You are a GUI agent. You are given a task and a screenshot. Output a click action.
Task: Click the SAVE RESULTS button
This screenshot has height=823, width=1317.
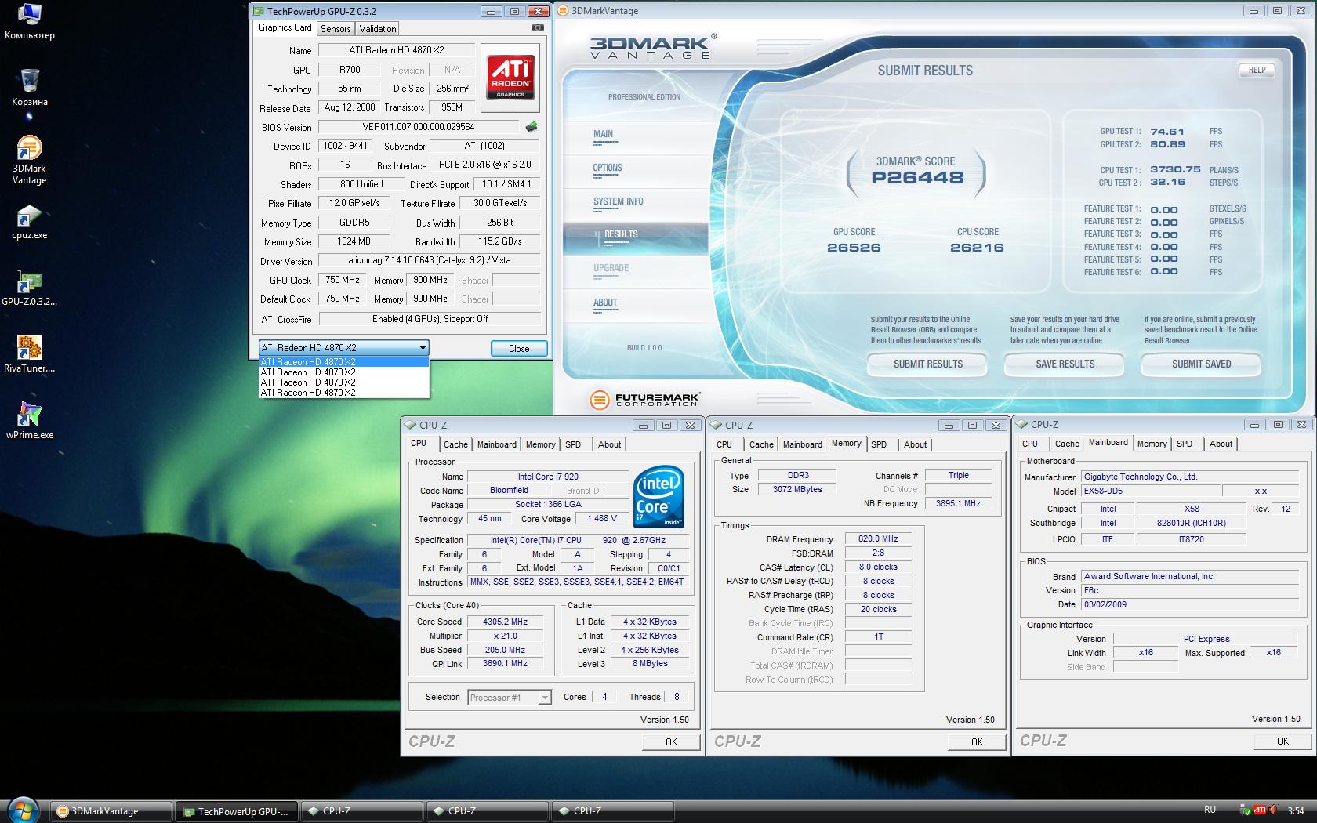coord(1065,364)
